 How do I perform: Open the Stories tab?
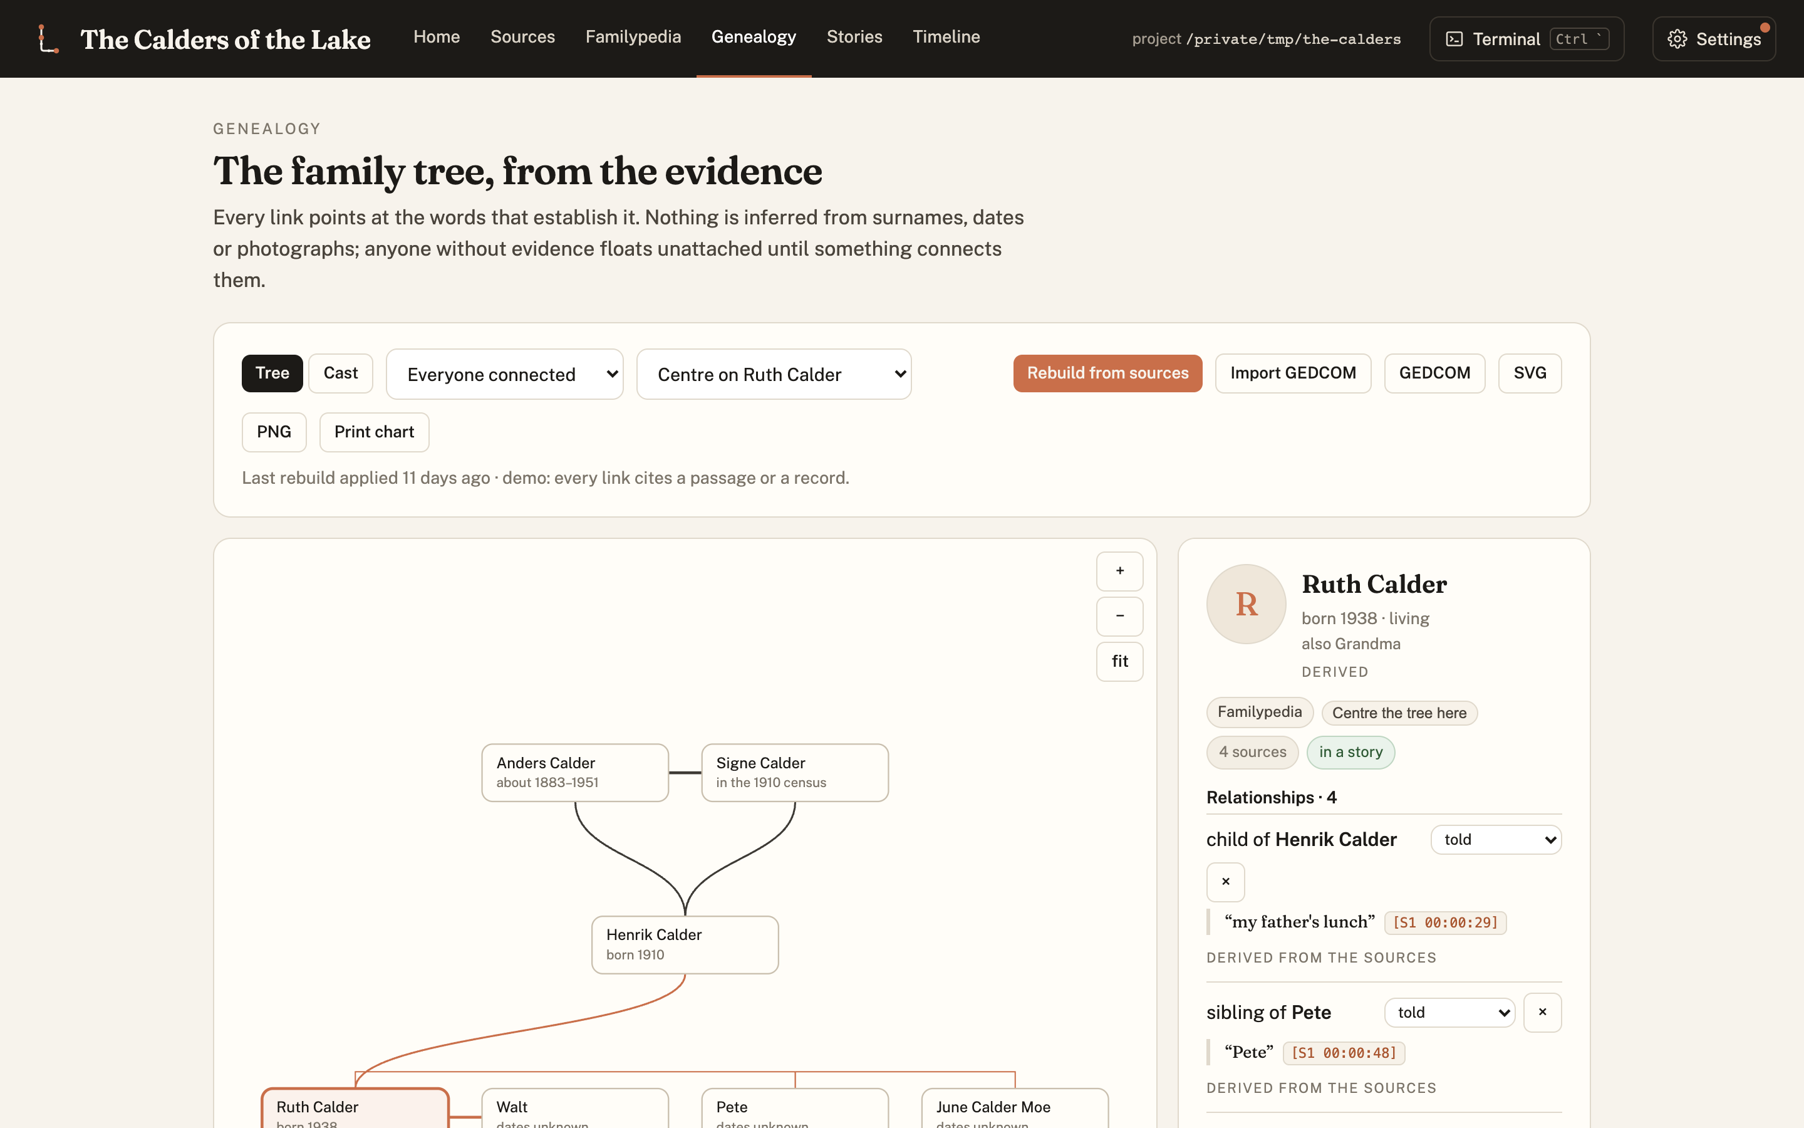click(854, 38)
